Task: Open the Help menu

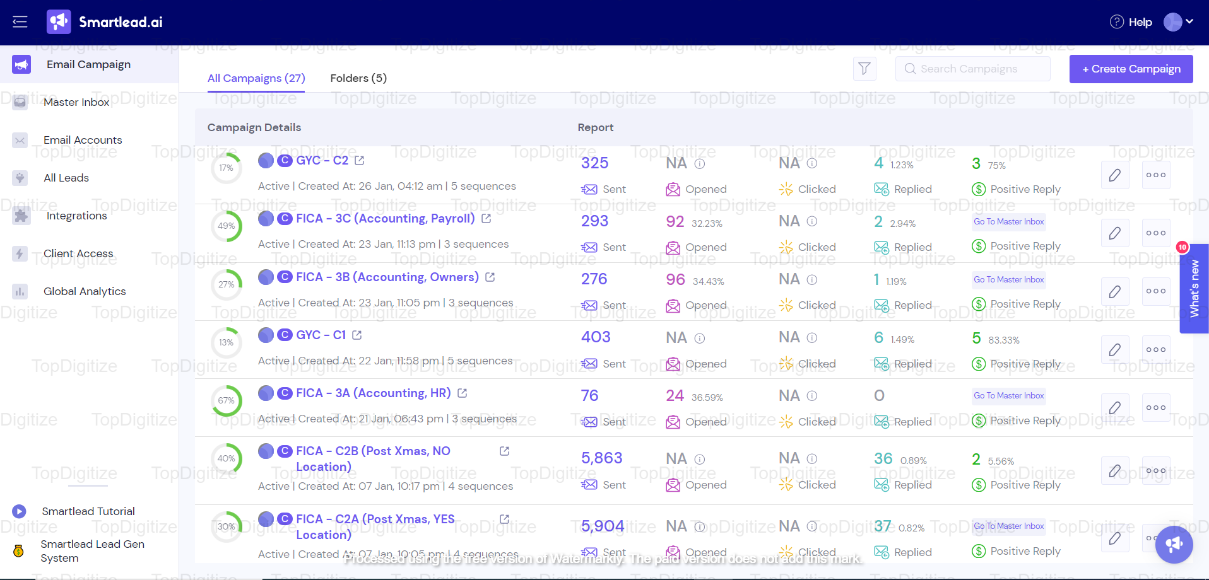Action: (x=1131, y=22)
